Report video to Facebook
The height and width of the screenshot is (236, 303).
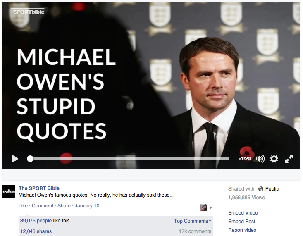point(242,230)
